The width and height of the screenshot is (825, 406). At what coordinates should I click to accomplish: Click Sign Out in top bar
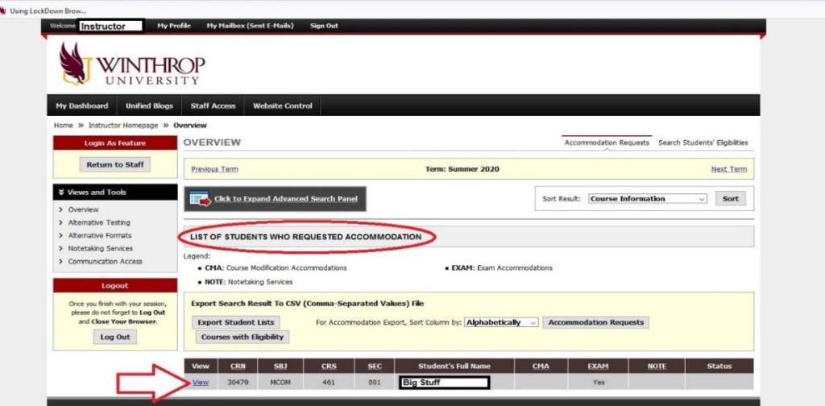(x=324, y=26)
